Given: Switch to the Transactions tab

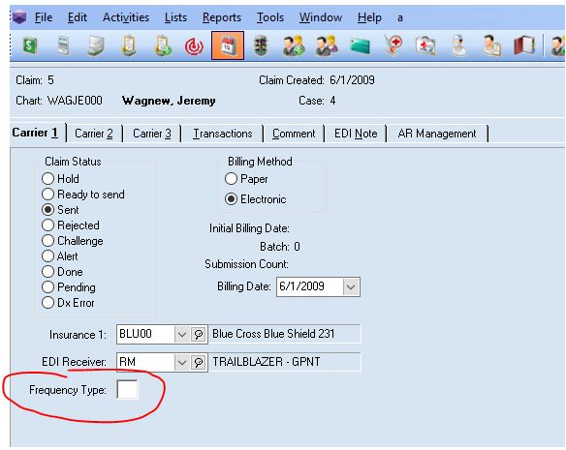Looking at the screenshot, I should tap(222, 134).
